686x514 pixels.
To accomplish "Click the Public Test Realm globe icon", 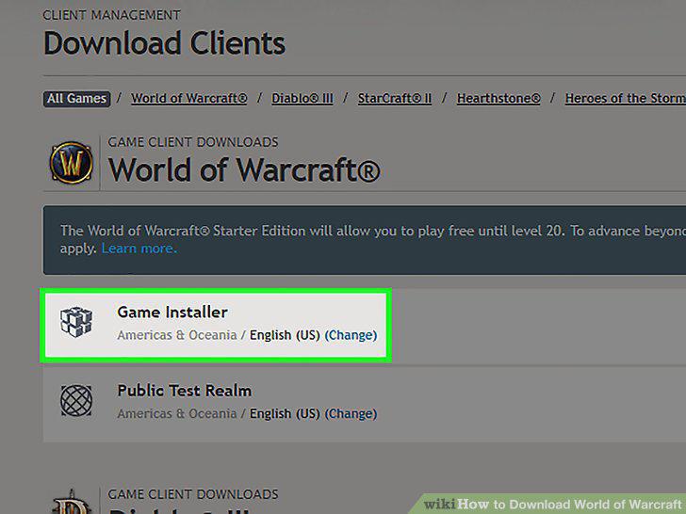I will (x=76, y=400).
